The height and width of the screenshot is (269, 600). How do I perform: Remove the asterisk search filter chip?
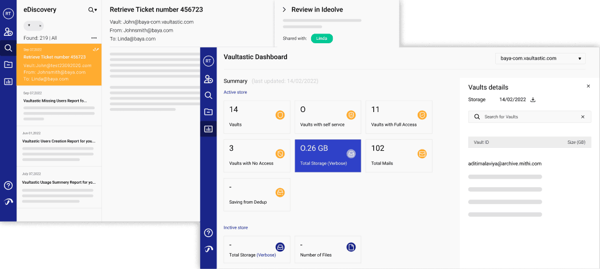point(40,26)
